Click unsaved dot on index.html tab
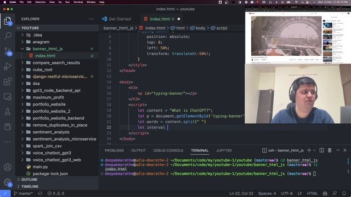Screen dimensions: 351x197 pyautogui.click(x=179, y=19)
